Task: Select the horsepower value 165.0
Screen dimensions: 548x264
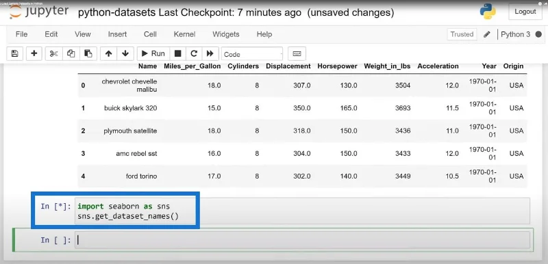Action: pyautogui.click(x=349, y=108)
